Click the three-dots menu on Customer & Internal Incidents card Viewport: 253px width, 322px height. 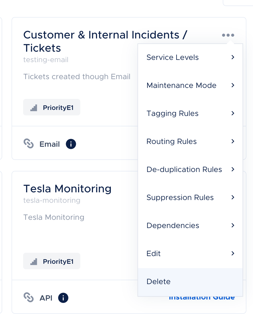228,35
